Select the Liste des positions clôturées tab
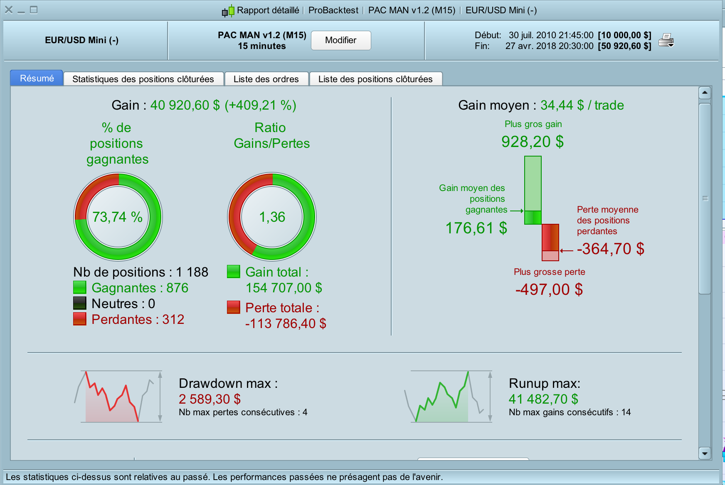This screenshot has width=725, height=485. pos(375,79)
